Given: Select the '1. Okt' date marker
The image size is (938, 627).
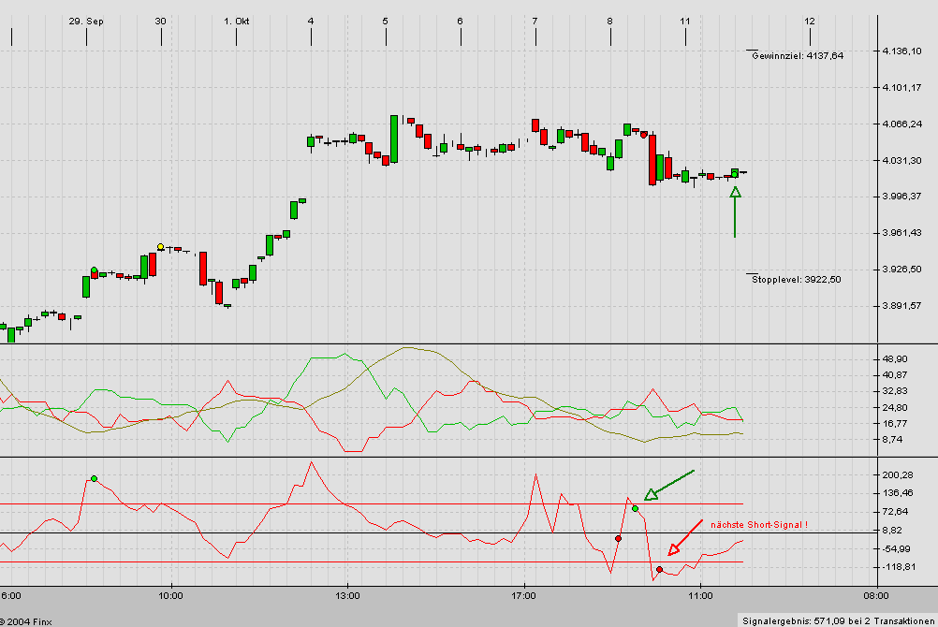Looking at the screenshot, I should (x=236, y=21).
